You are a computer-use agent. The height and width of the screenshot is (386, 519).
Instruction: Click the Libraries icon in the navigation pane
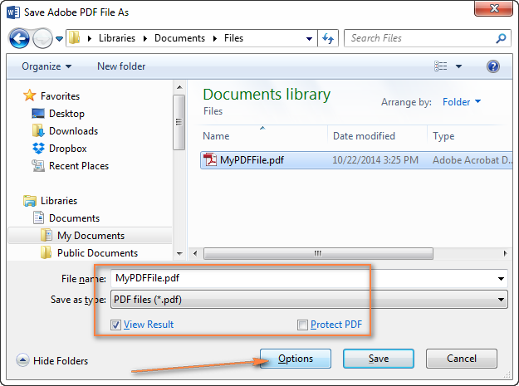30,201
